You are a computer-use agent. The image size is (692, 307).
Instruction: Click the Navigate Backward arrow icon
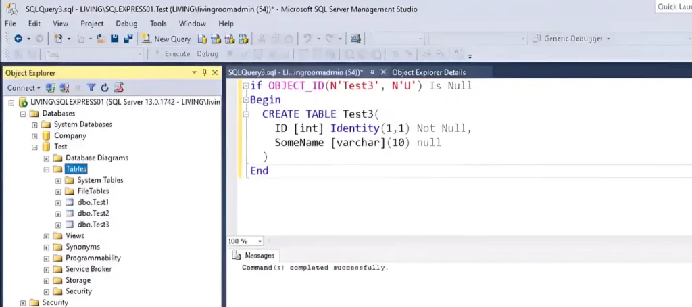(18, 39)
